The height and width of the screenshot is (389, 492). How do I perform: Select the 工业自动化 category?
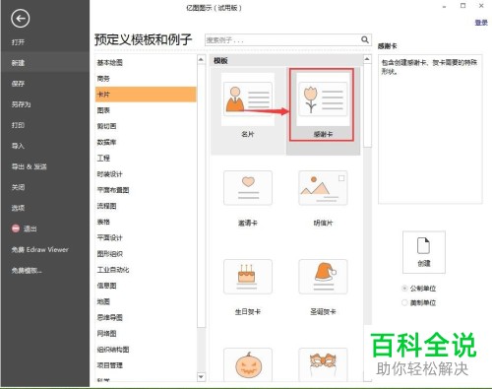pyautogui.click(x=113, y=270)
